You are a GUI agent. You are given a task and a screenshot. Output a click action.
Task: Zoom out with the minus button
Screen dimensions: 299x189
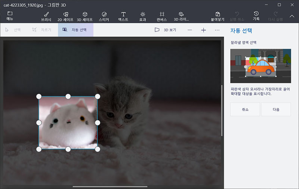click(x=190, y=30)
